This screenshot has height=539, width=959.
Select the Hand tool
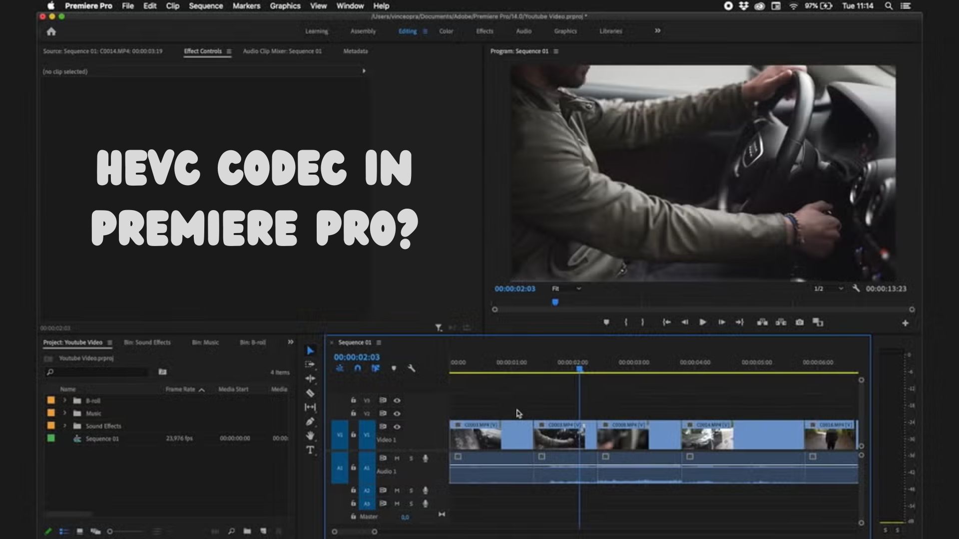(310, 436)
